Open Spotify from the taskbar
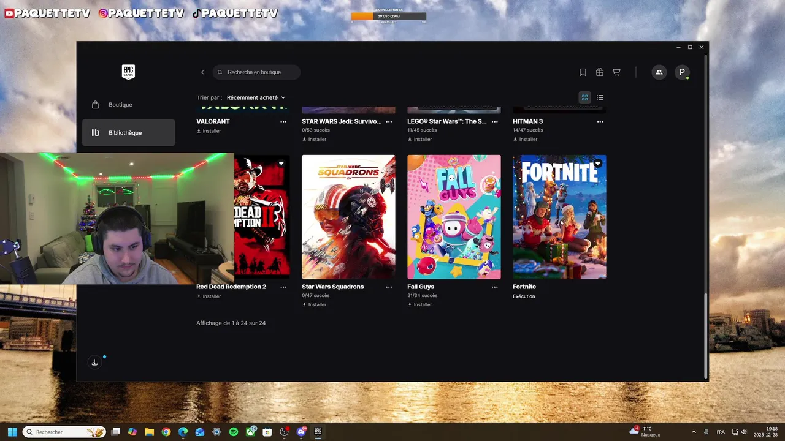Viewport: 785px width, 441px height. tap(234, 432)
